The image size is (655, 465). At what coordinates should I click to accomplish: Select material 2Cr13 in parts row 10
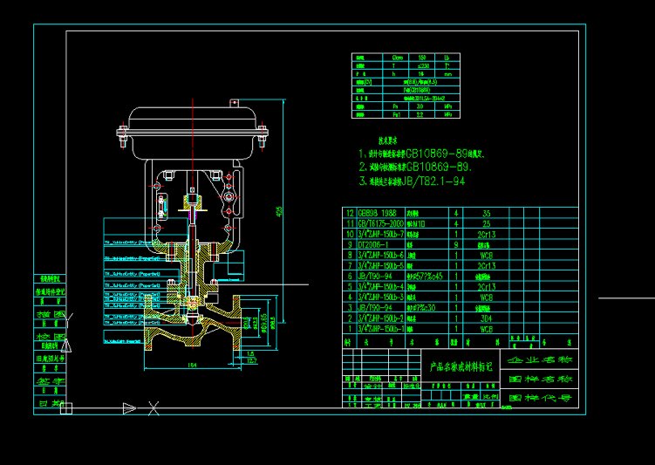point(487,234)
